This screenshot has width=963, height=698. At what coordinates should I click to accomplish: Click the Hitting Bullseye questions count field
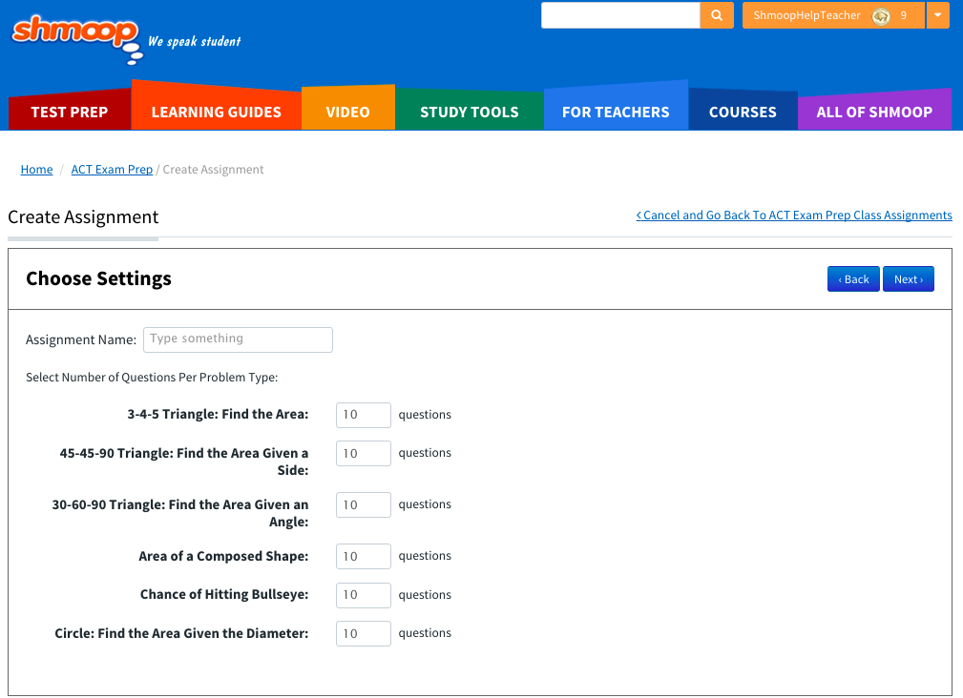(x=364, y=596)
